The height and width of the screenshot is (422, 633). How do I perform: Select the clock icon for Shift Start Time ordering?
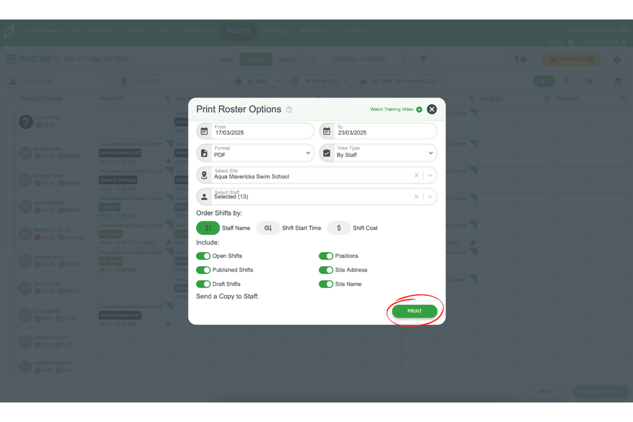pos(268,228)
